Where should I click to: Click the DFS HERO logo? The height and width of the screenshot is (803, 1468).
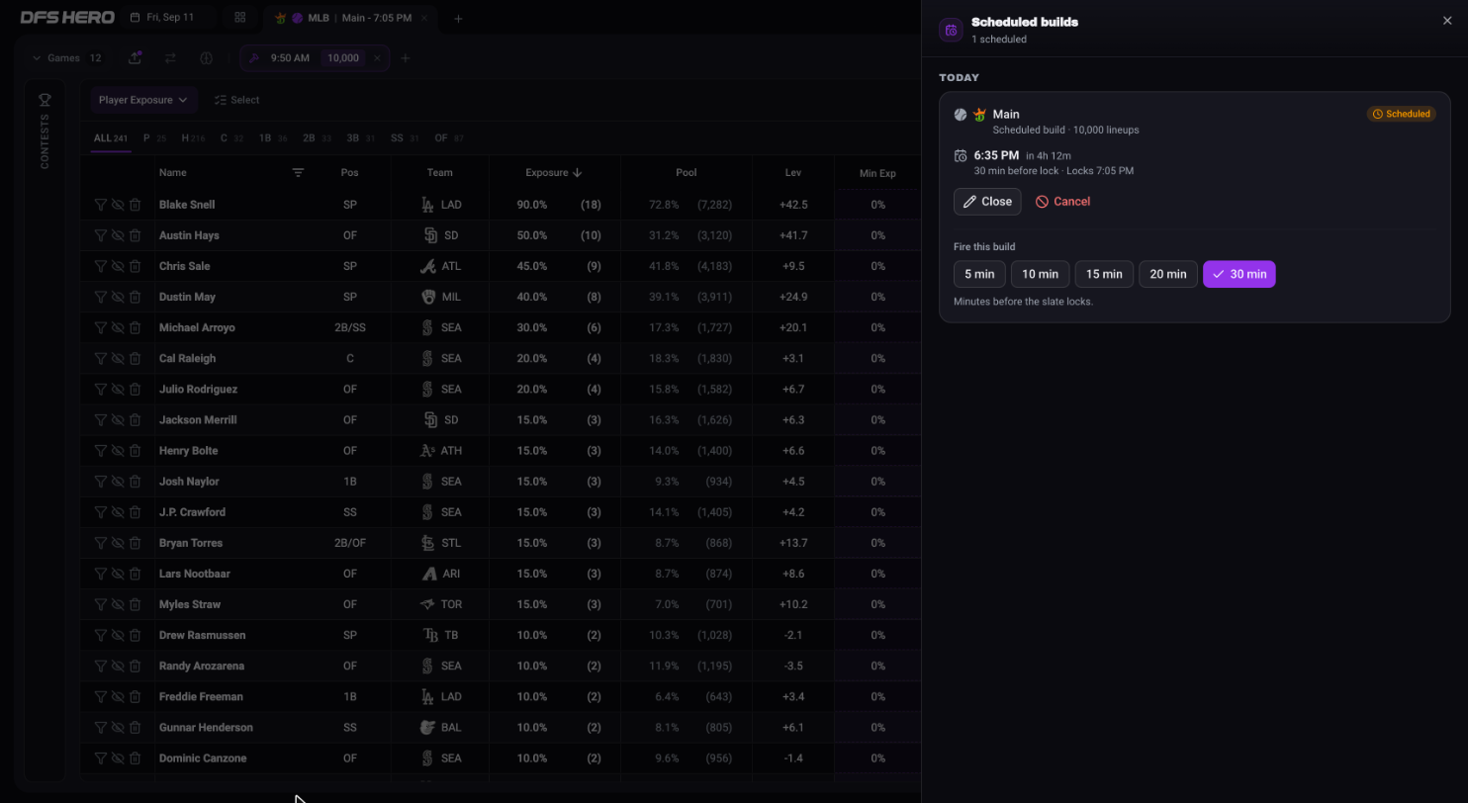pyautogui.click(x=66, y=18)
